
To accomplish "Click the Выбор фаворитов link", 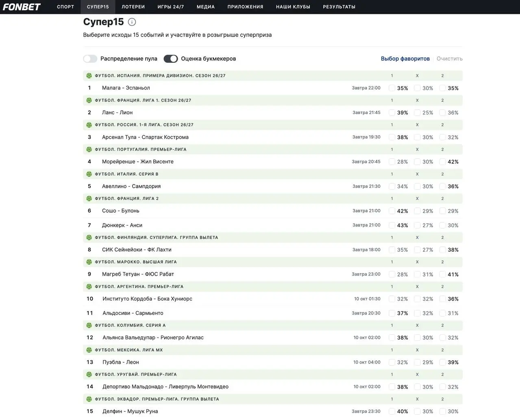I will [405, 59].
